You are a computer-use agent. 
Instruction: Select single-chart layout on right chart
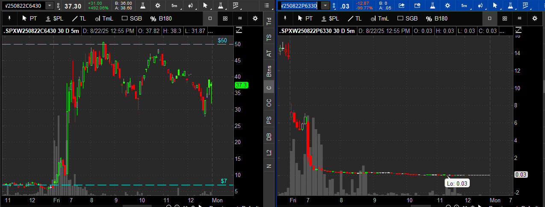click(x=489, y=18)
